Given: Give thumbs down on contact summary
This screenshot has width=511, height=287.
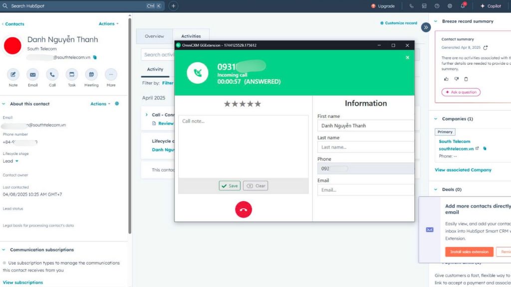Looking at the screenshot, I should (456, 79).
